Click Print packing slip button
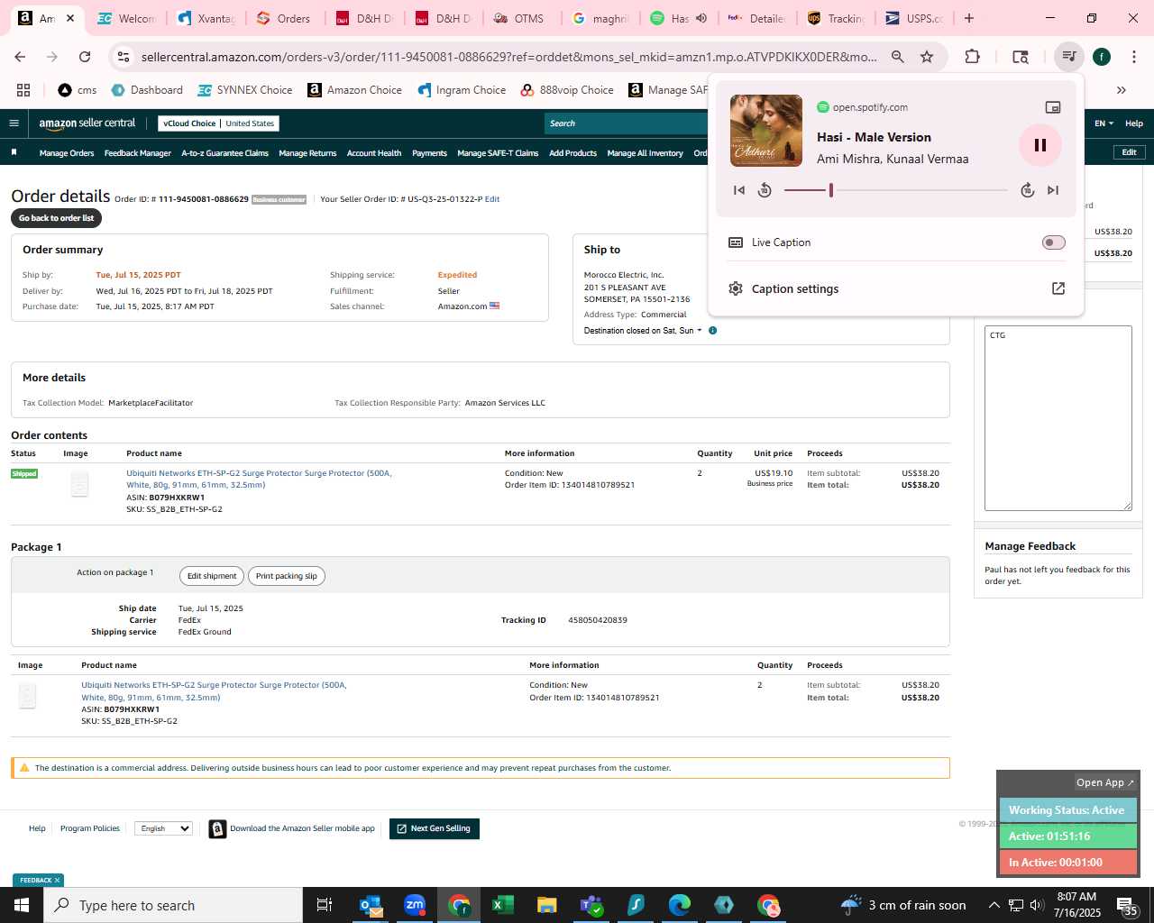 287,576
